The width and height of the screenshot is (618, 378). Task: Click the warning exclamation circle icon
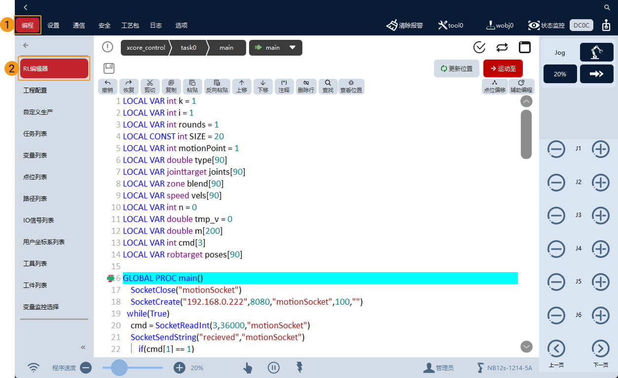pyautogui.click(x=108, y=47)
